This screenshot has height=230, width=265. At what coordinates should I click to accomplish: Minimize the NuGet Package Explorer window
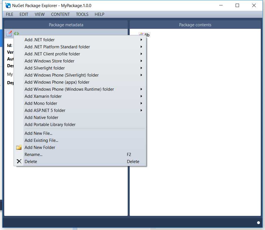pos(221,5)
